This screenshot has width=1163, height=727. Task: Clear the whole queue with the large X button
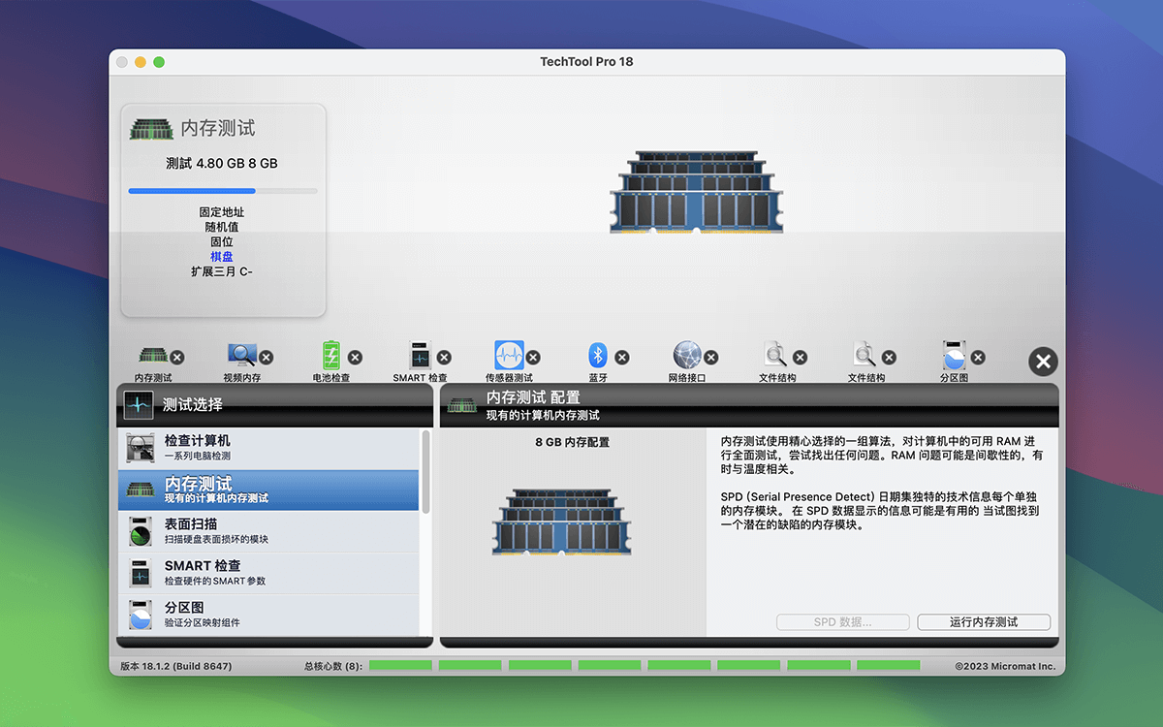point(1043,362)
